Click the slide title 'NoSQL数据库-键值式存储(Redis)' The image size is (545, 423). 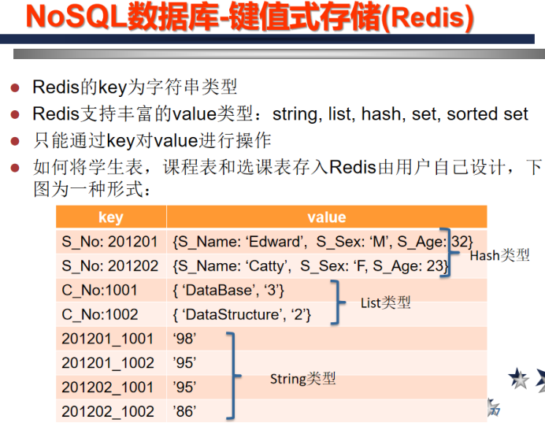pos(250,17)
